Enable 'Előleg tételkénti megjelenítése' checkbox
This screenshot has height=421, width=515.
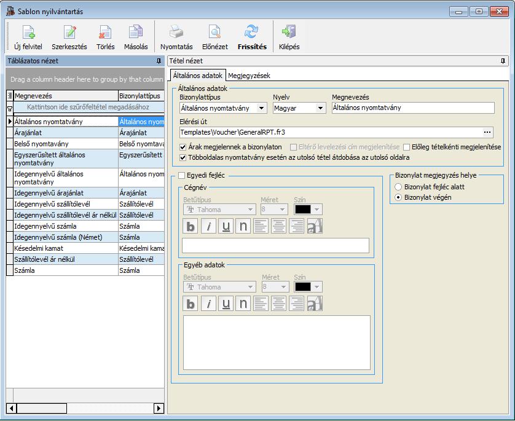tap(406, 147)
